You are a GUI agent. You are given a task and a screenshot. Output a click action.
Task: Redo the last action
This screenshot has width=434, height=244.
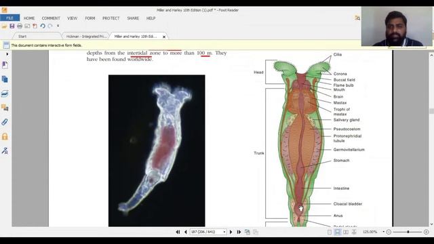(x=50, y=26)
